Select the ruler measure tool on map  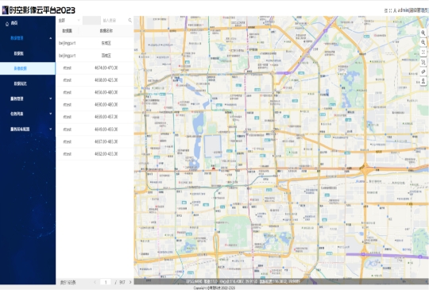[x=423, y=72]
